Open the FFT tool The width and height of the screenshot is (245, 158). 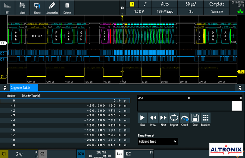pos(7,8)
